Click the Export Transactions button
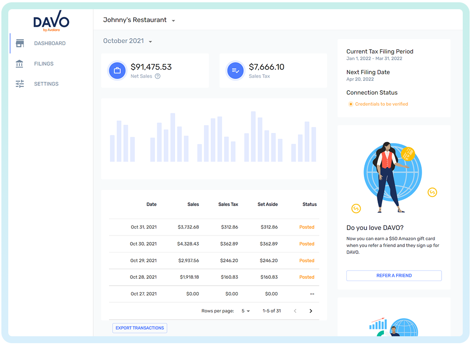This screenshot has width=471, height=345. [139, 328]
